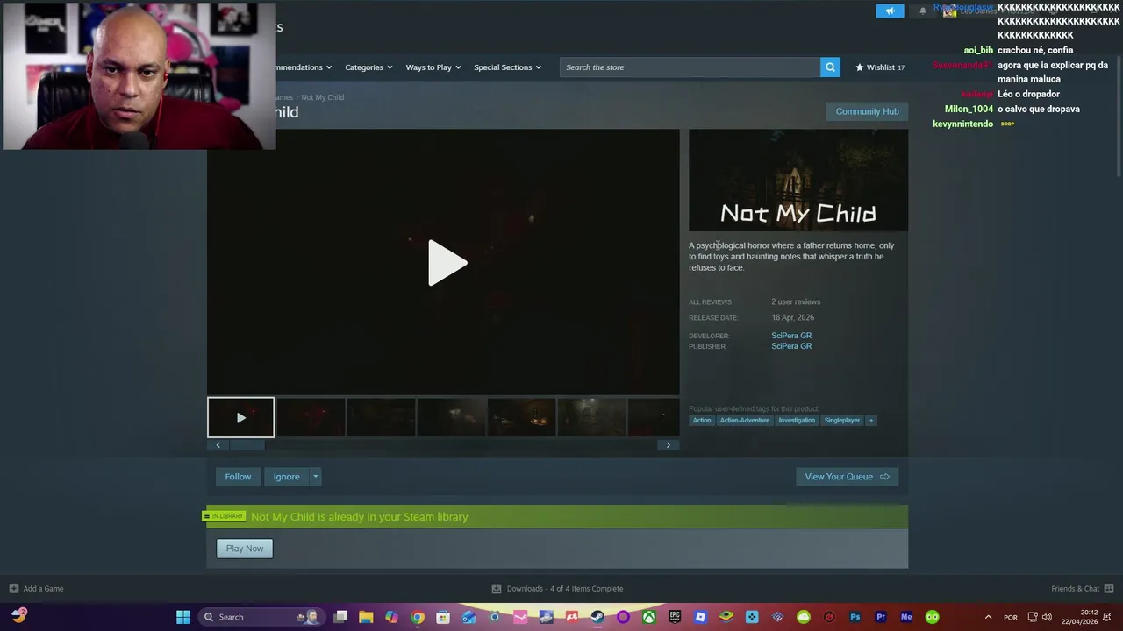The image size is (1123, 631).
Task: Open Task View from taskbar
Action: coord(340,617)
